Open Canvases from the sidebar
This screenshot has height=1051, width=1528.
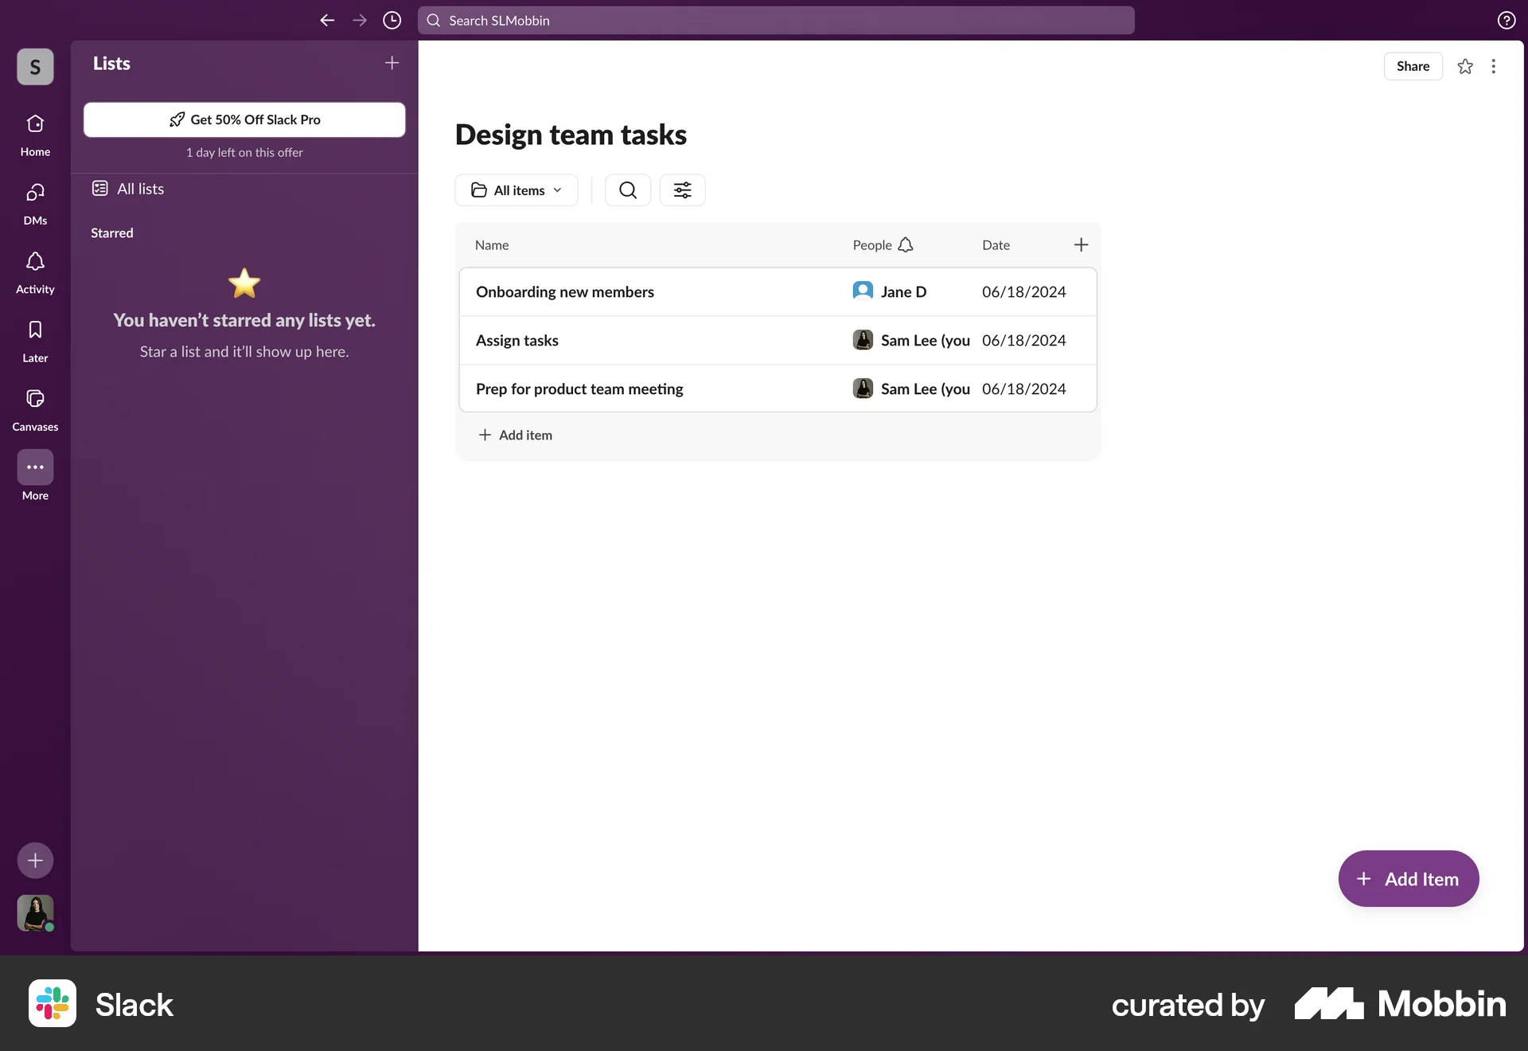(x=34, y=408)
